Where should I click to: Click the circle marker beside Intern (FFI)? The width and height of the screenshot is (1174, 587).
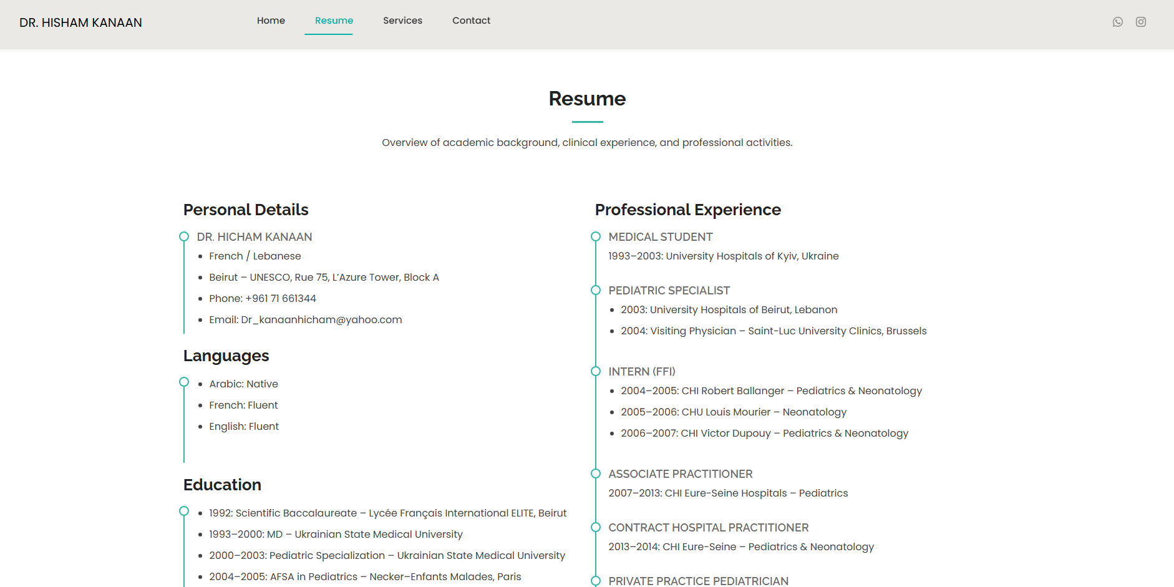click(x=596, y=371)
